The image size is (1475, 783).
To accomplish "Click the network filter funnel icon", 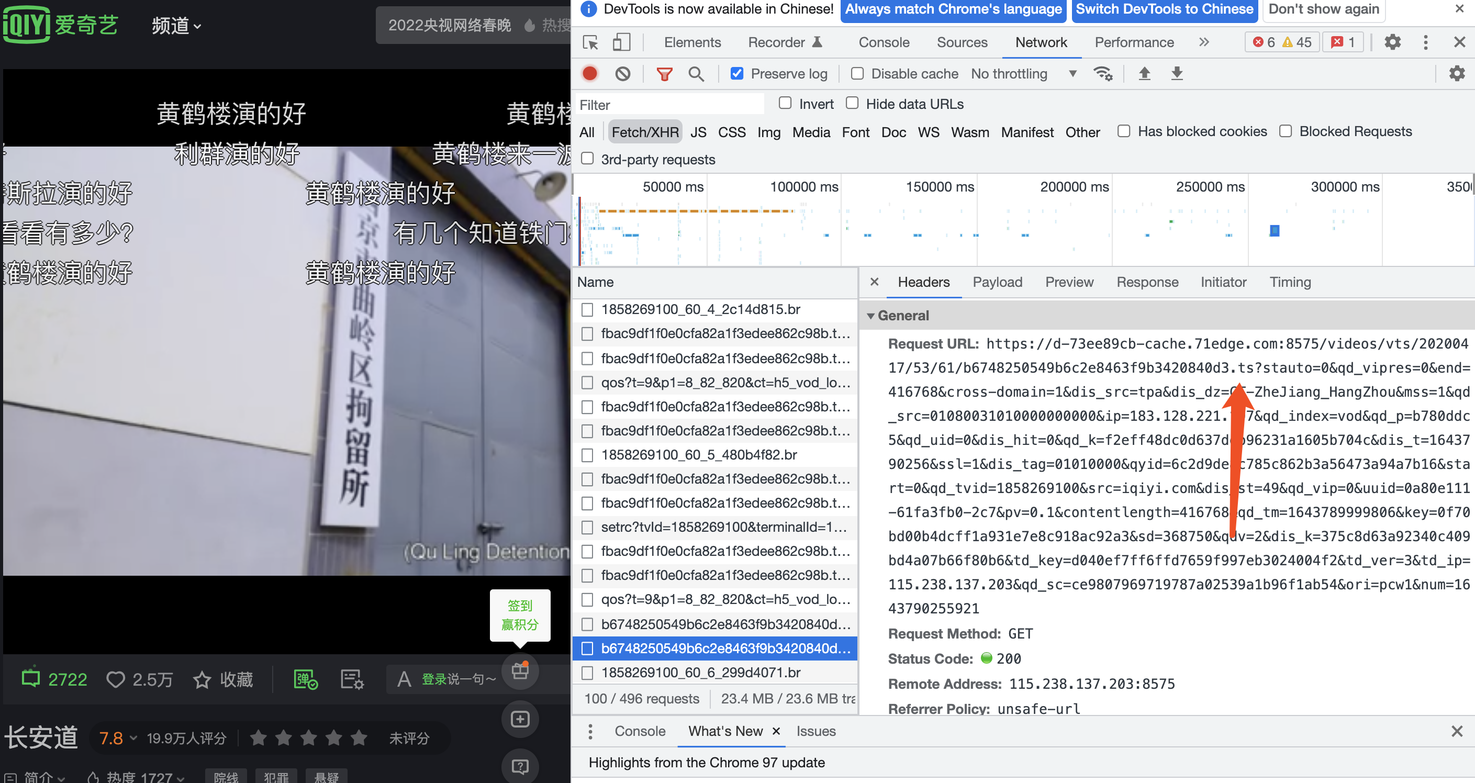I will coord(664,73).
